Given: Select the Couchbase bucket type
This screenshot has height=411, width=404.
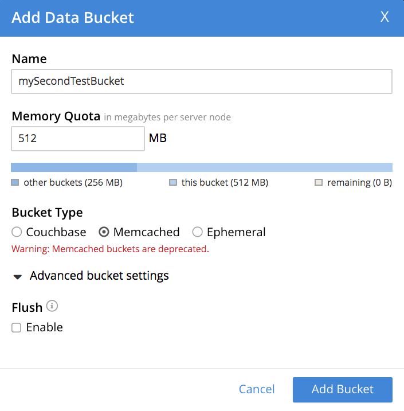Looking at the screenshot, I should 17,232.
